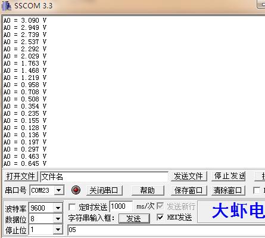
Task: Open the 停止位 stop bits dropdown
Action: (x=58, y=230)
